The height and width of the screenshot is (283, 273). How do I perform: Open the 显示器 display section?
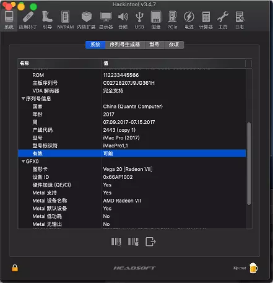106,20
